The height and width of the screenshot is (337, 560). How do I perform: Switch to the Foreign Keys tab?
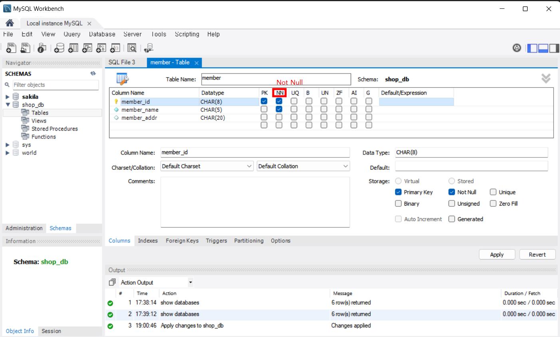coord(182,241)
